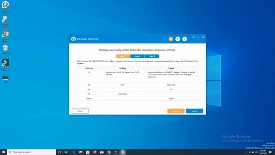The image size is (275, 155).
Task: Select the topmost desktop shortcut icon
Action: tap(6, 7)
